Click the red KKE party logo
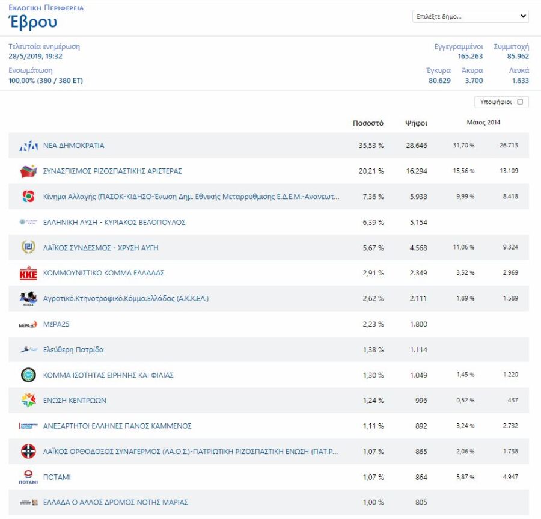 [28, 273]
